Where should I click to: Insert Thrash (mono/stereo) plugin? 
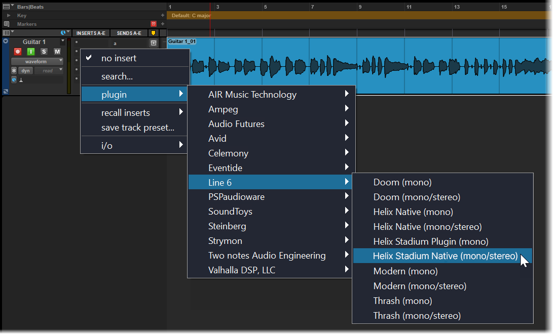(x=443, y=316)
